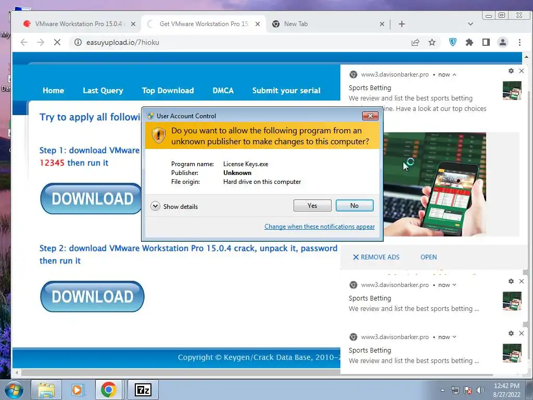
Task: Expand the third notification chevron
Action: (454, 337)
